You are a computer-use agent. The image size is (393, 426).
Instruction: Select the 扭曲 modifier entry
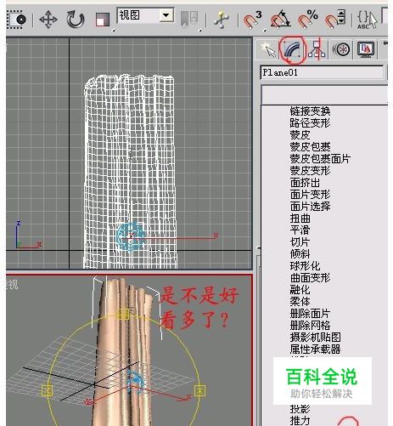pos(300,218)
